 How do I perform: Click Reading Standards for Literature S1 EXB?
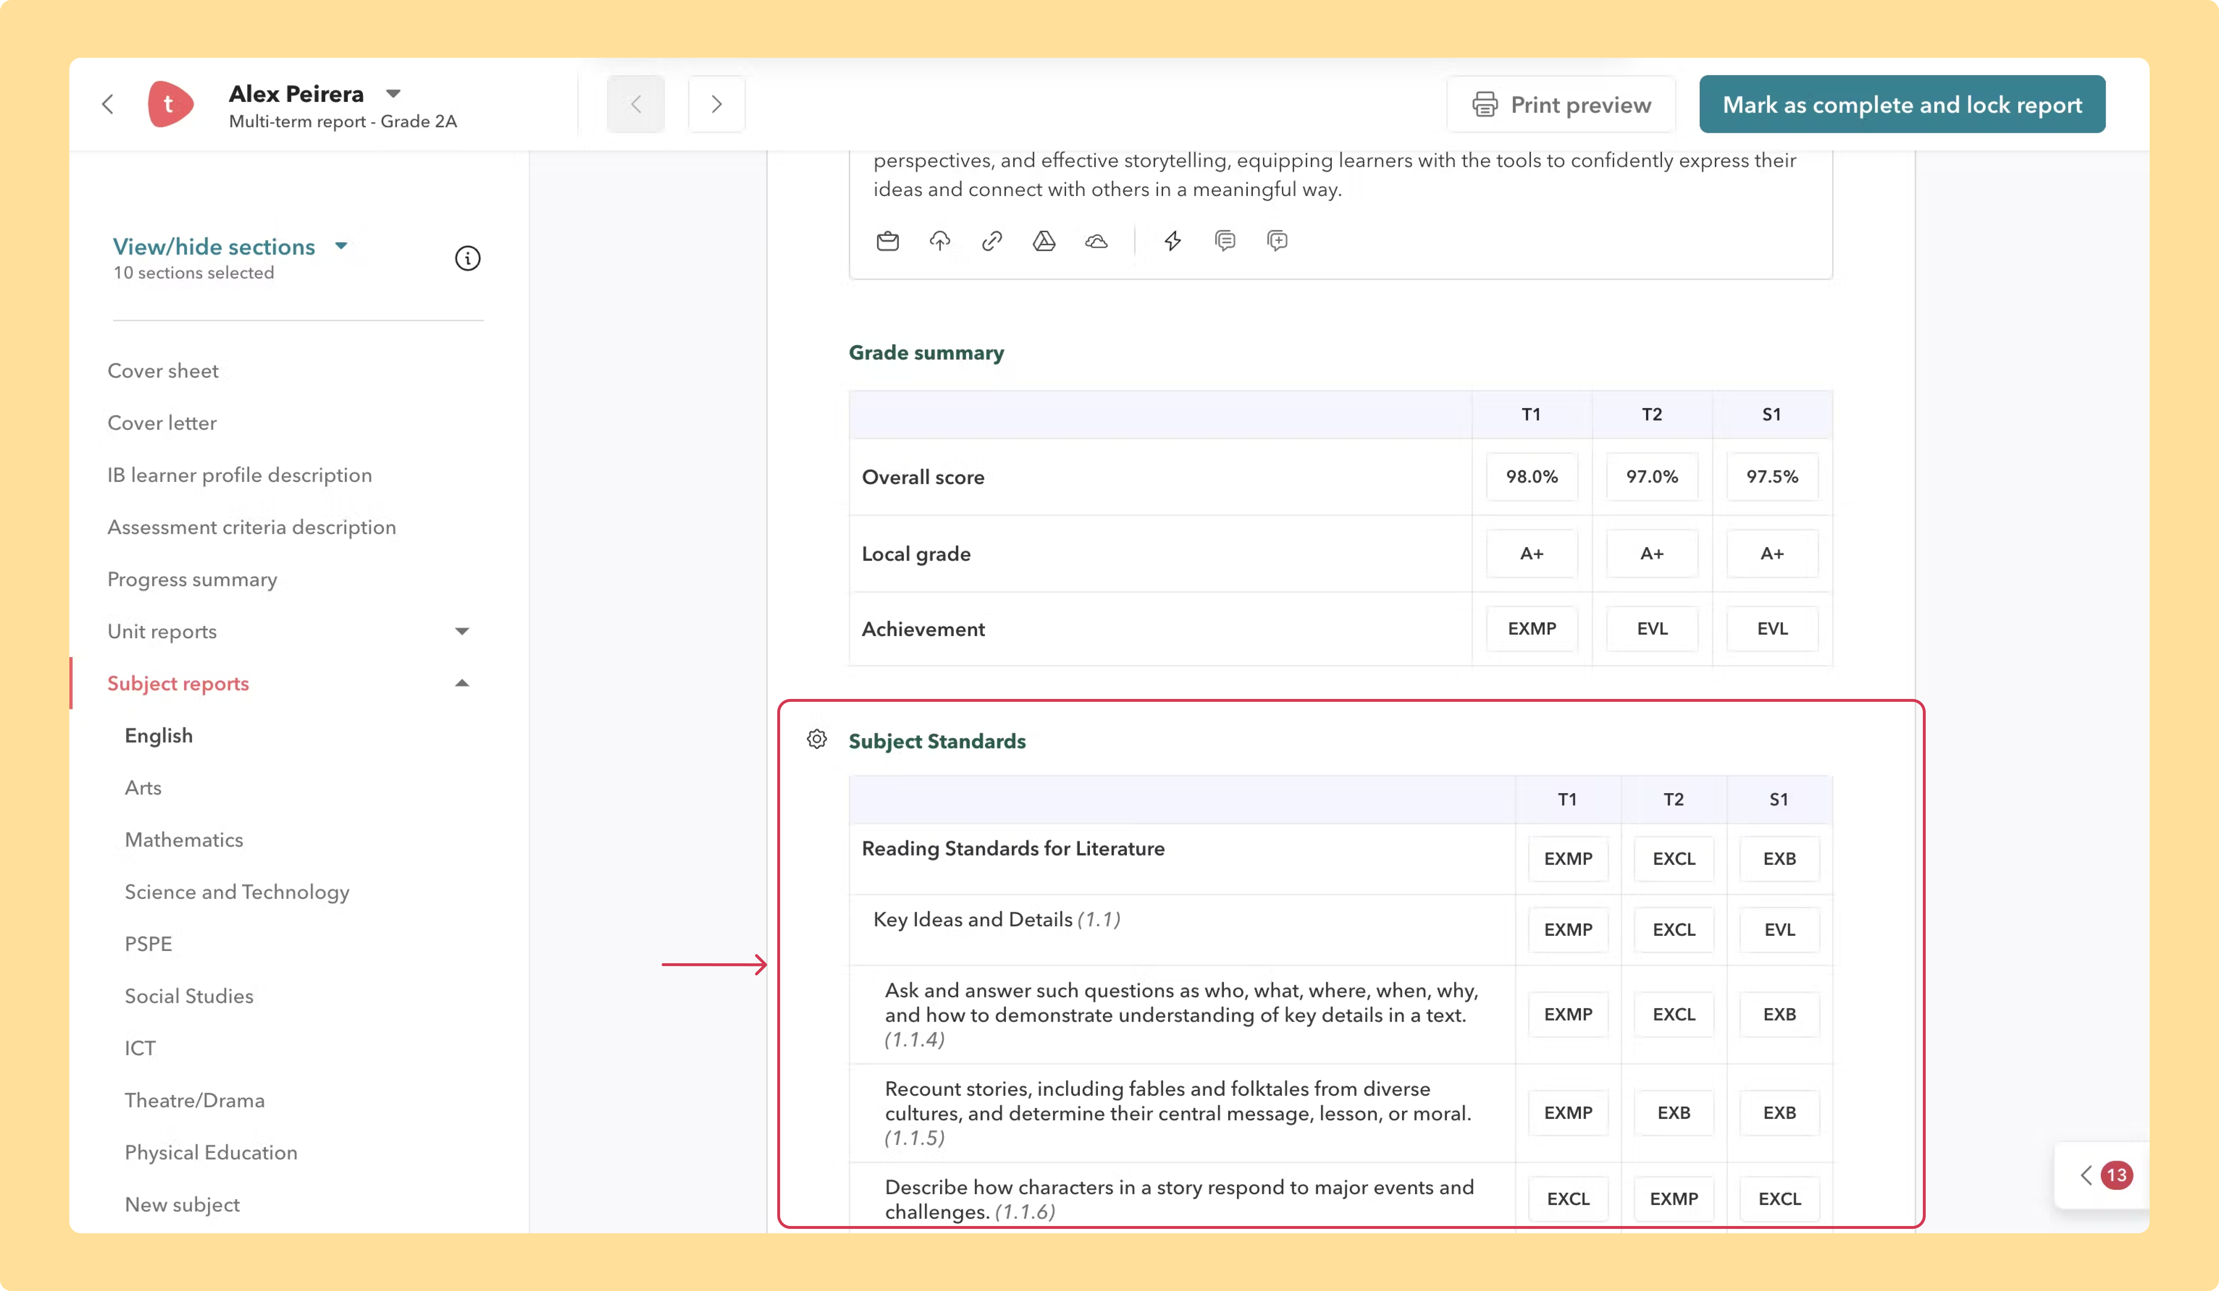click(x=1779, y=859)
